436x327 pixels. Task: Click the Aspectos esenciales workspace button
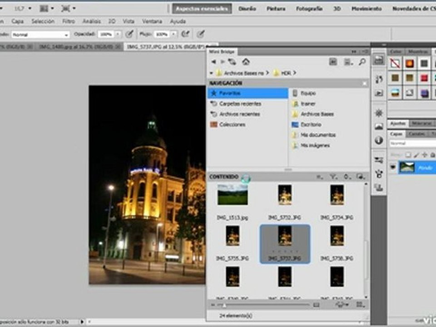coord(202,9)
